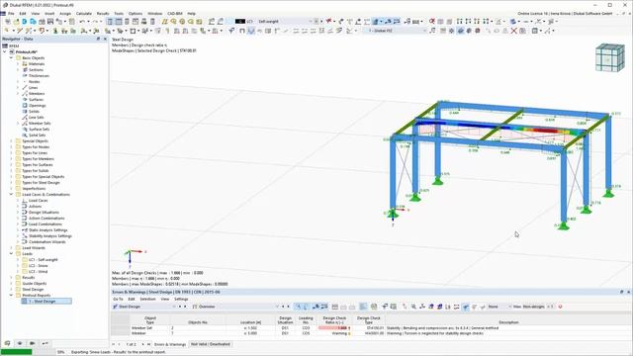Click the green export progress bar

tap(16, 352)
